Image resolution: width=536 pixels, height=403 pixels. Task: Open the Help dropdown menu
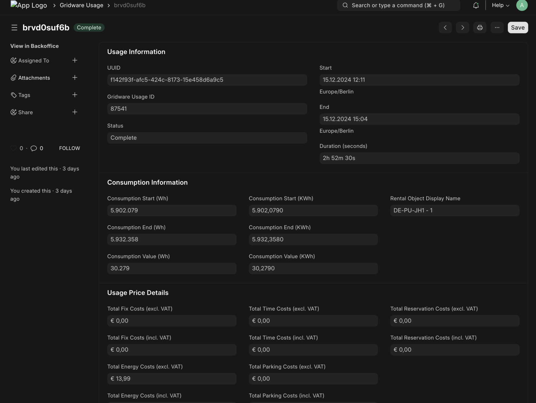coord(500,5)
